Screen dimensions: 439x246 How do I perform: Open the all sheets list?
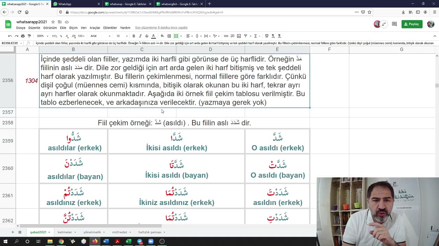pos(20,232)
